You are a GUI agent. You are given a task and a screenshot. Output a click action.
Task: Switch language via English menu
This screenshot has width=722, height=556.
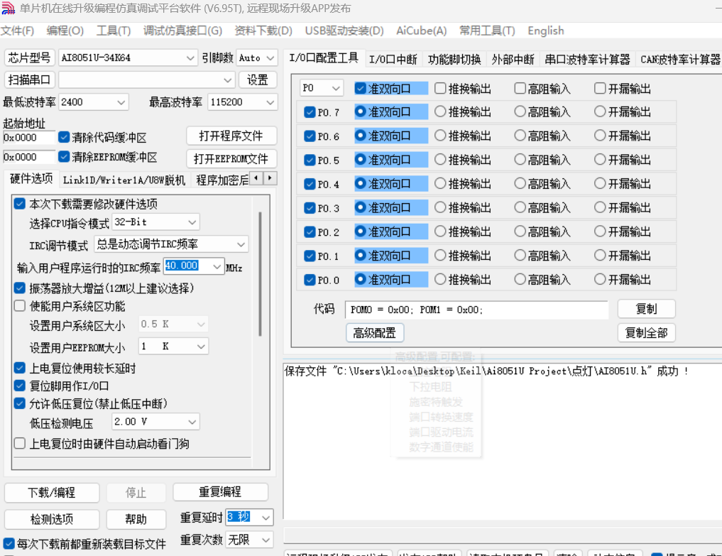(x=546, y=31)
